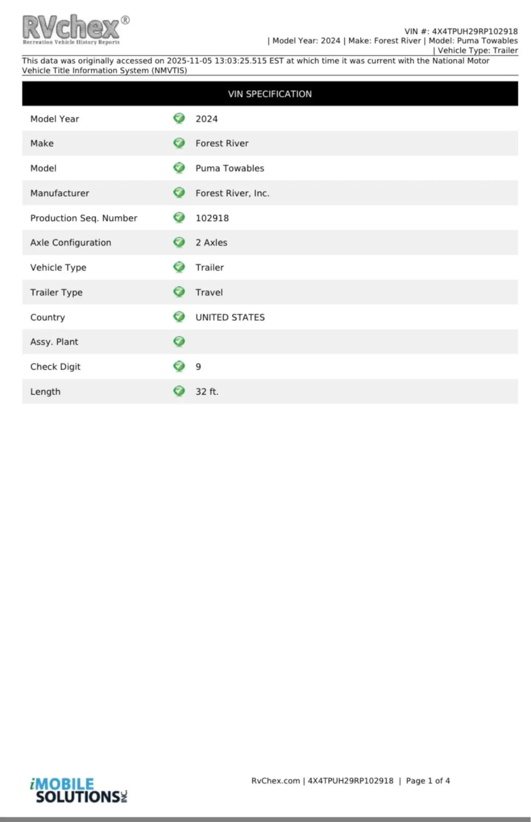Click the green checkmark beside Make

coord(179,143)
